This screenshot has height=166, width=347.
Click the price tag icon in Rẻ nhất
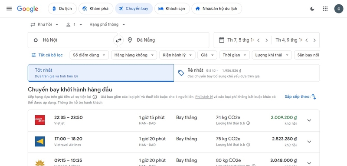click(x=181, y=73)
